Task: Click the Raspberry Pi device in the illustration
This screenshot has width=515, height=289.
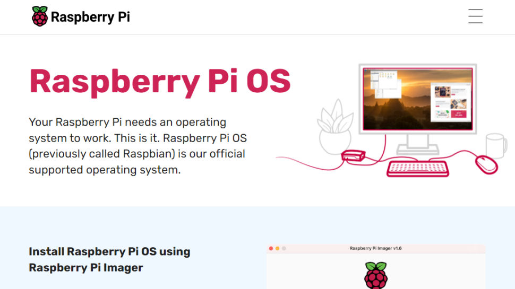Action: click(353, 155)
